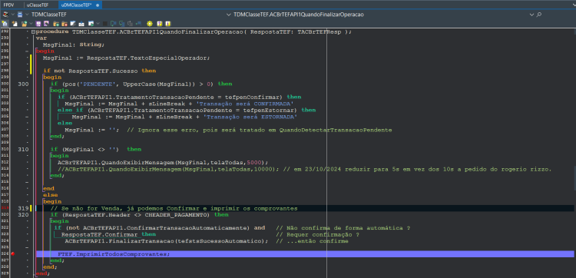Click the folder with red minus icon

(65, 24)
